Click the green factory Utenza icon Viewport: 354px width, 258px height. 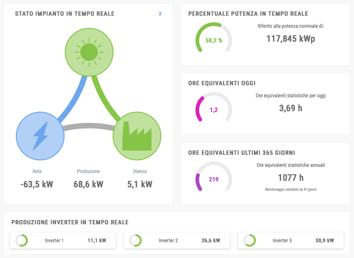click(137, 136)
